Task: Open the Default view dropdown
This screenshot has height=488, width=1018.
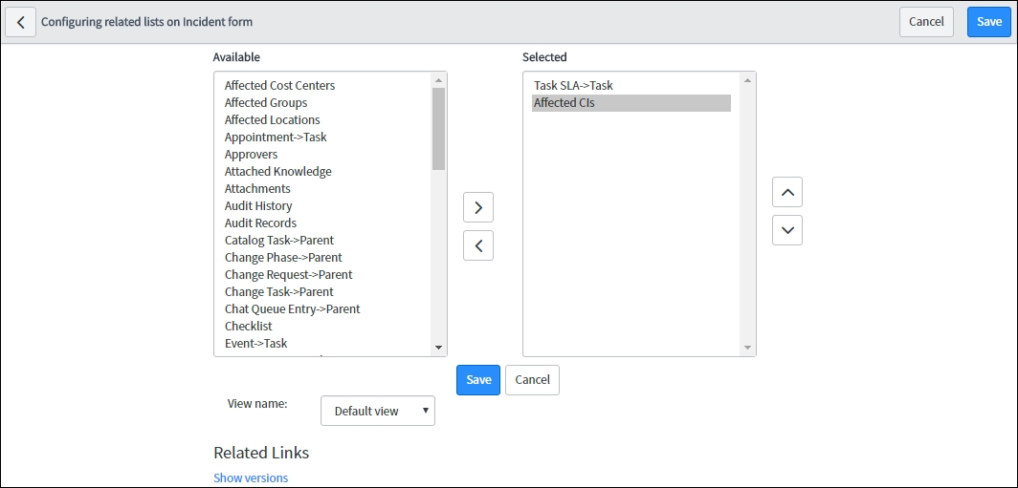Action: (378, 411)
